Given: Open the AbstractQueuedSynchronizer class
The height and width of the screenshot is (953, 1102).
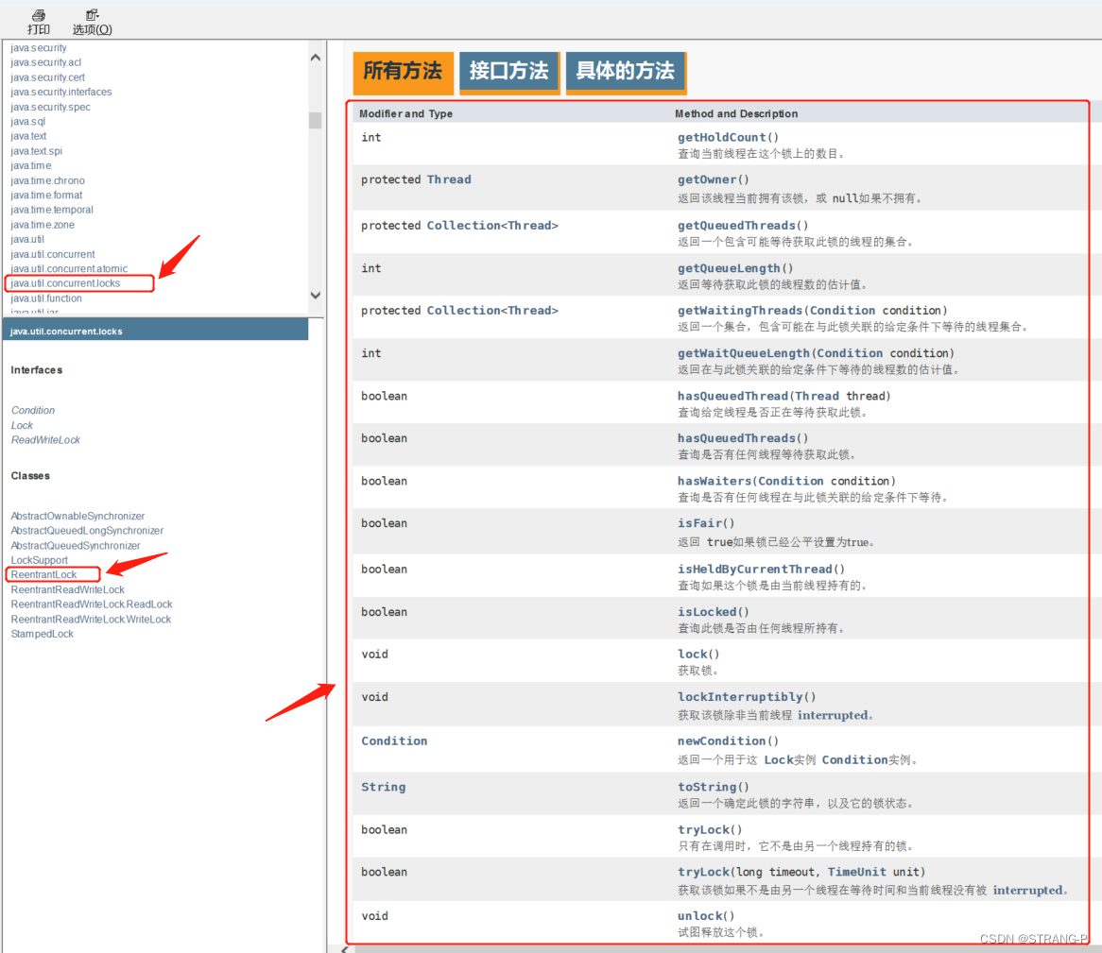Looking at the screenshot, I should [x=76, y=546].
